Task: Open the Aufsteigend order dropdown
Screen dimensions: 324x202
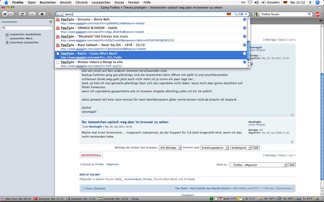Action: [x=240, y=148]
